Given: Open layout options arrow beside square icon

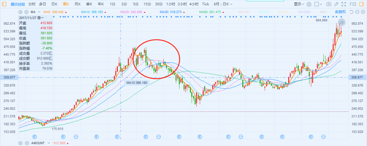Looking at the screenshot, I should (x=321, y=4).
